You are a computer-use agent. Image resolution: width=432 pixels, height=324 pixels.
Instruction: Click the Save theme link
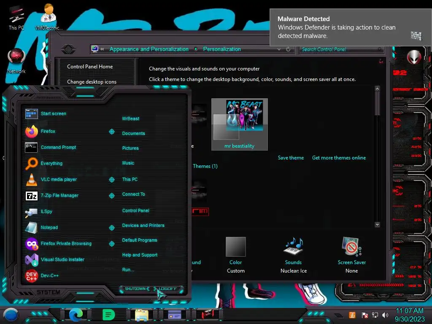(291, 158)
